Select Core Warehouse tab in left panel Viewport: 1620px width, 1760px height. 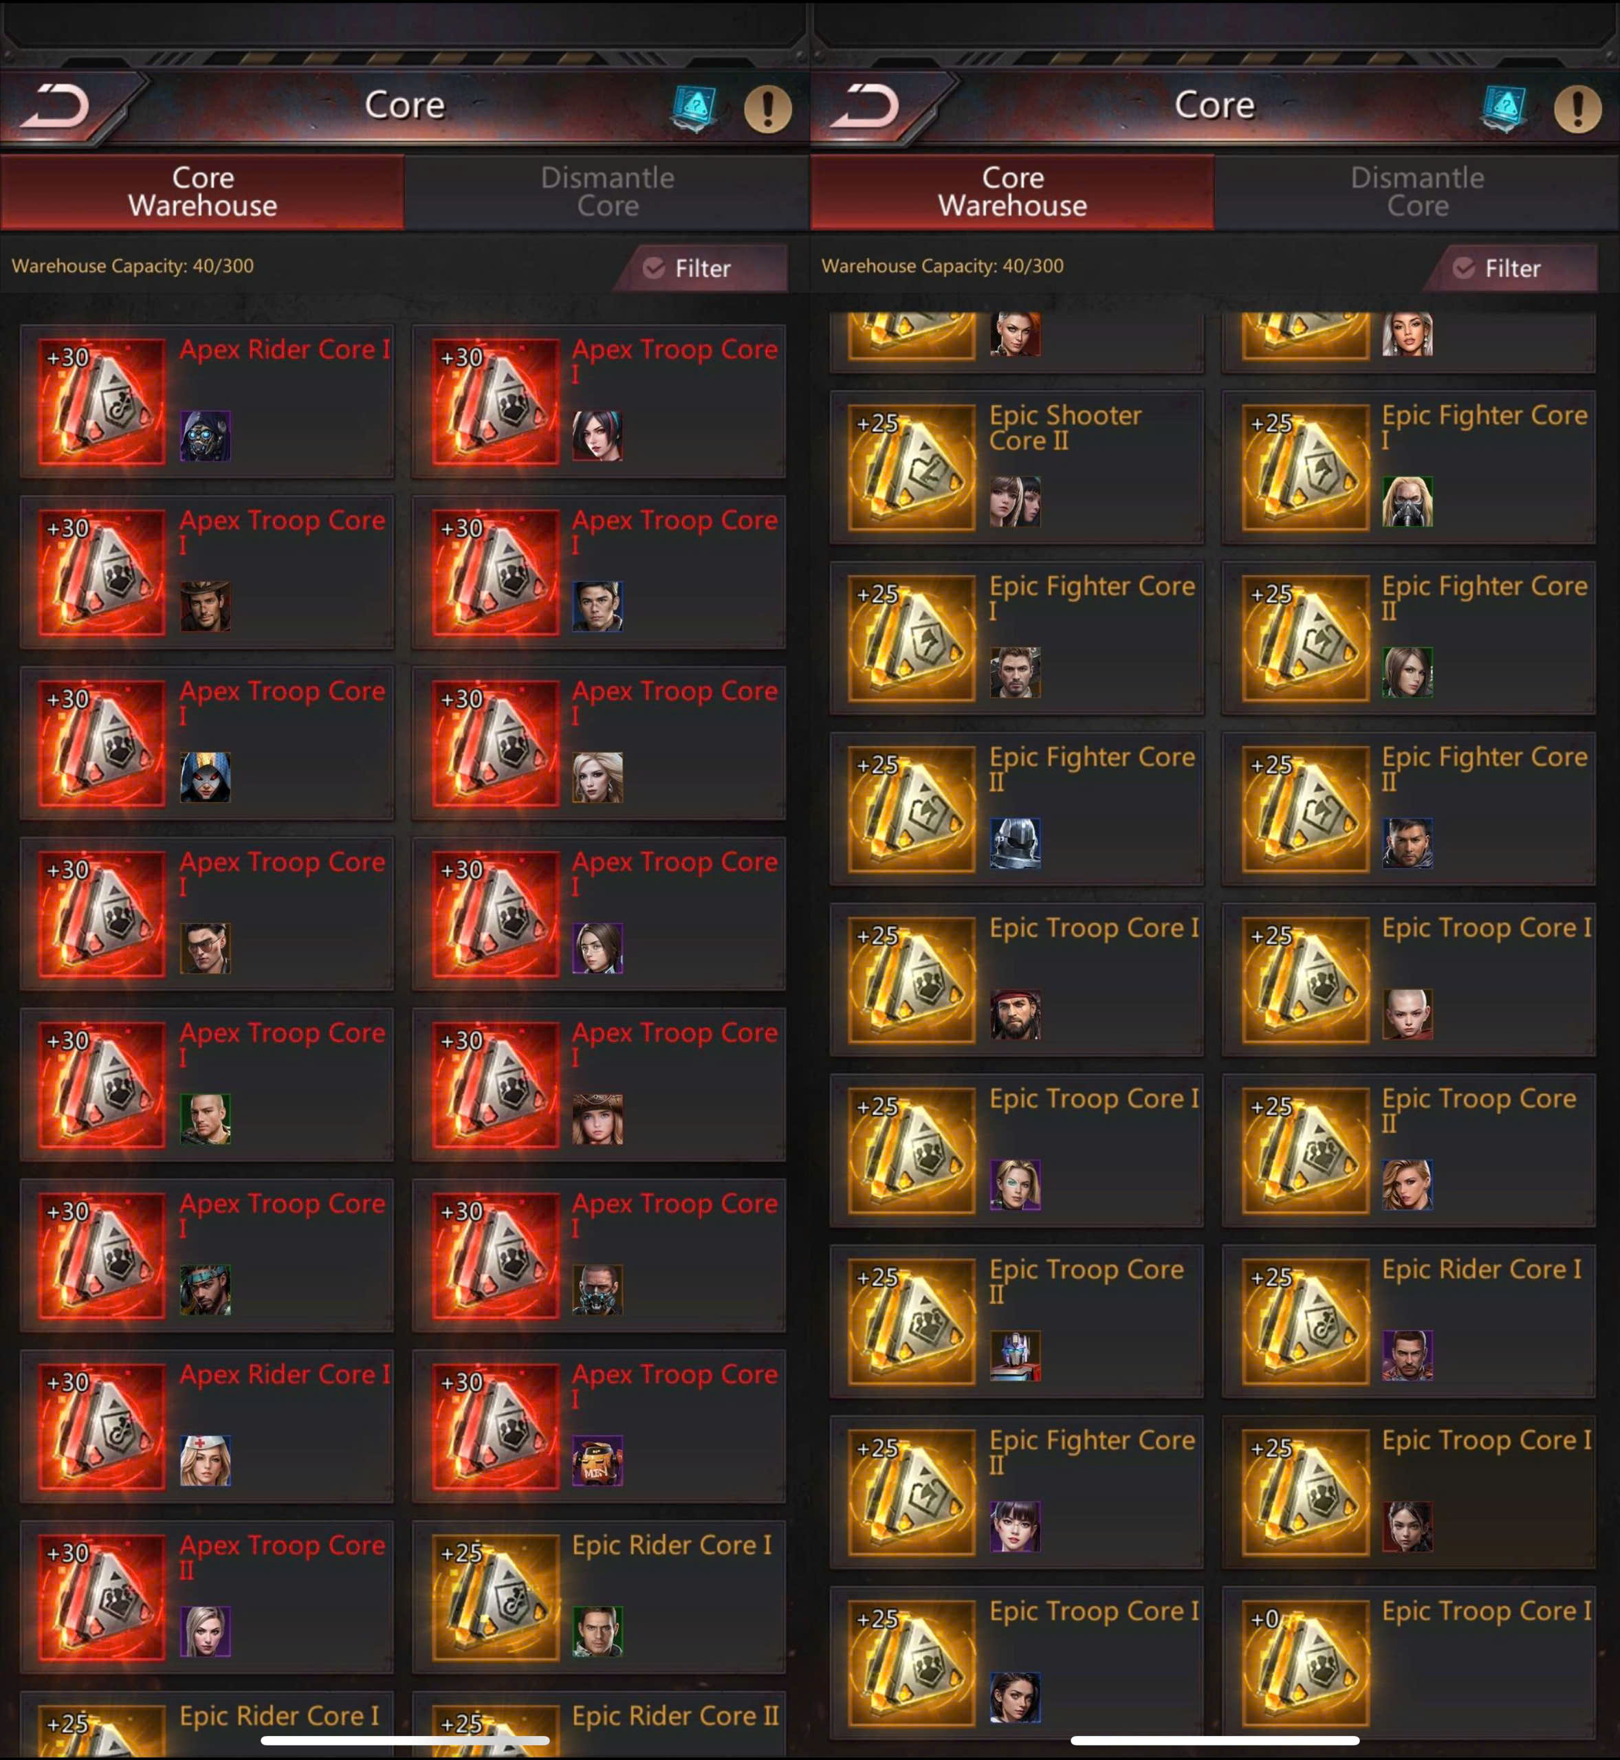(x=202, y=192)
